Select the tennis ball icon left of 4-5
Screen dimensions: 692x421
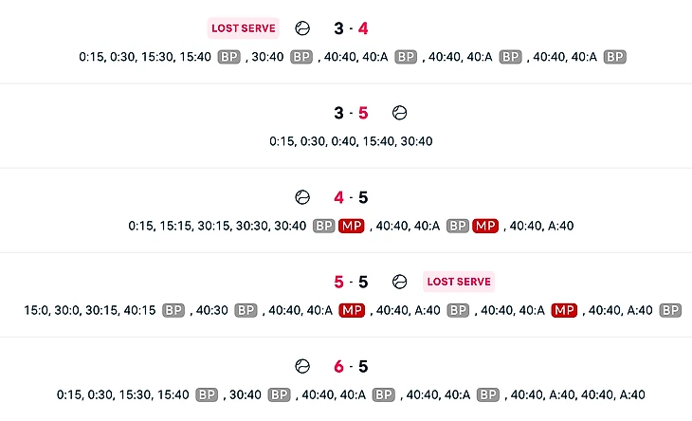coord(302,197)
